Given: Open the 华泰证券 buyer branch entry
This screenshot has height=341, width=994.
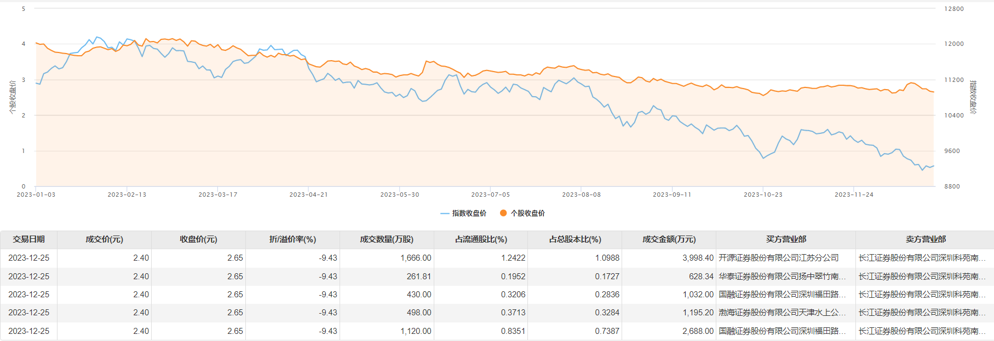Looking at the screenshot, I should pyautogui.click(x=782, y=277).
